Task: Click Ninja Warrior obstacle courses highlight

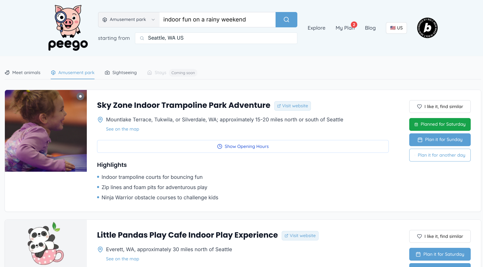Action: coord(160,198)
